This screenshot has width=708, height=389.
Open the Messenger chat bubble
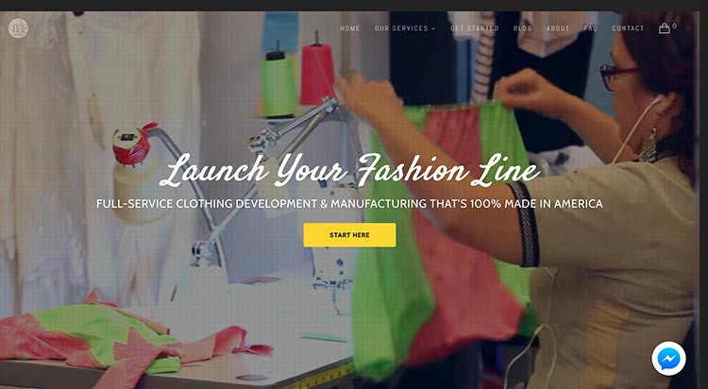pos(668,358)
